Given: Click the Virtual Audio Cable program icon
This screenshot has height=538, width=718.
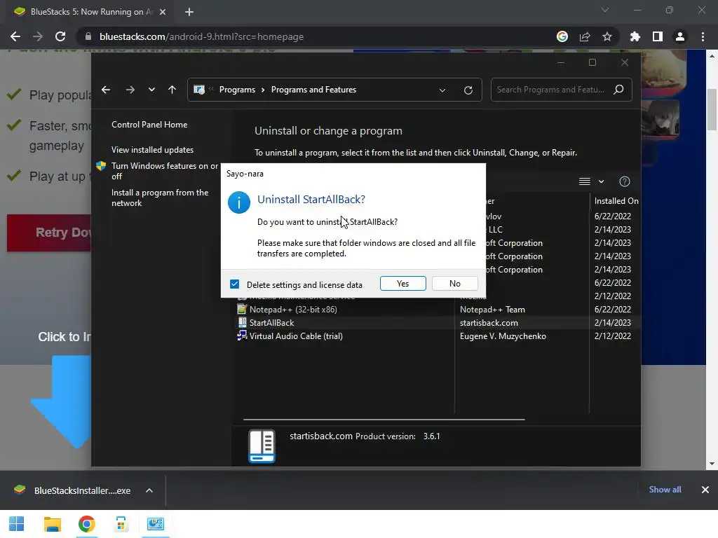Looking at the screenshot, I should tap(242, 336).
